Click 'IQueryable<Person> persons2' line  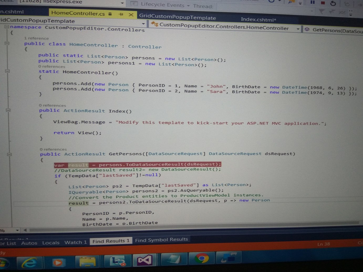(146, 191)
